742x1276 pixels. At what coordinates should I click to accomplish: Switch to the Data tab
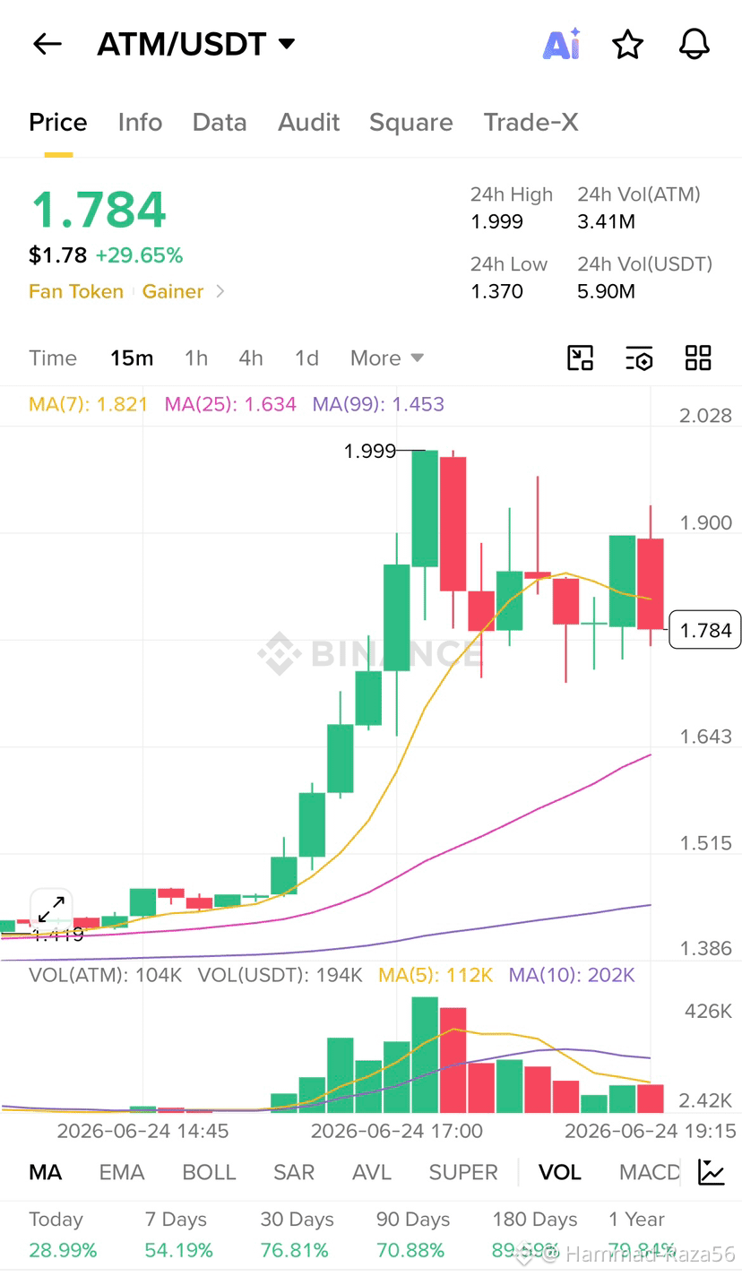click(220, 123)
